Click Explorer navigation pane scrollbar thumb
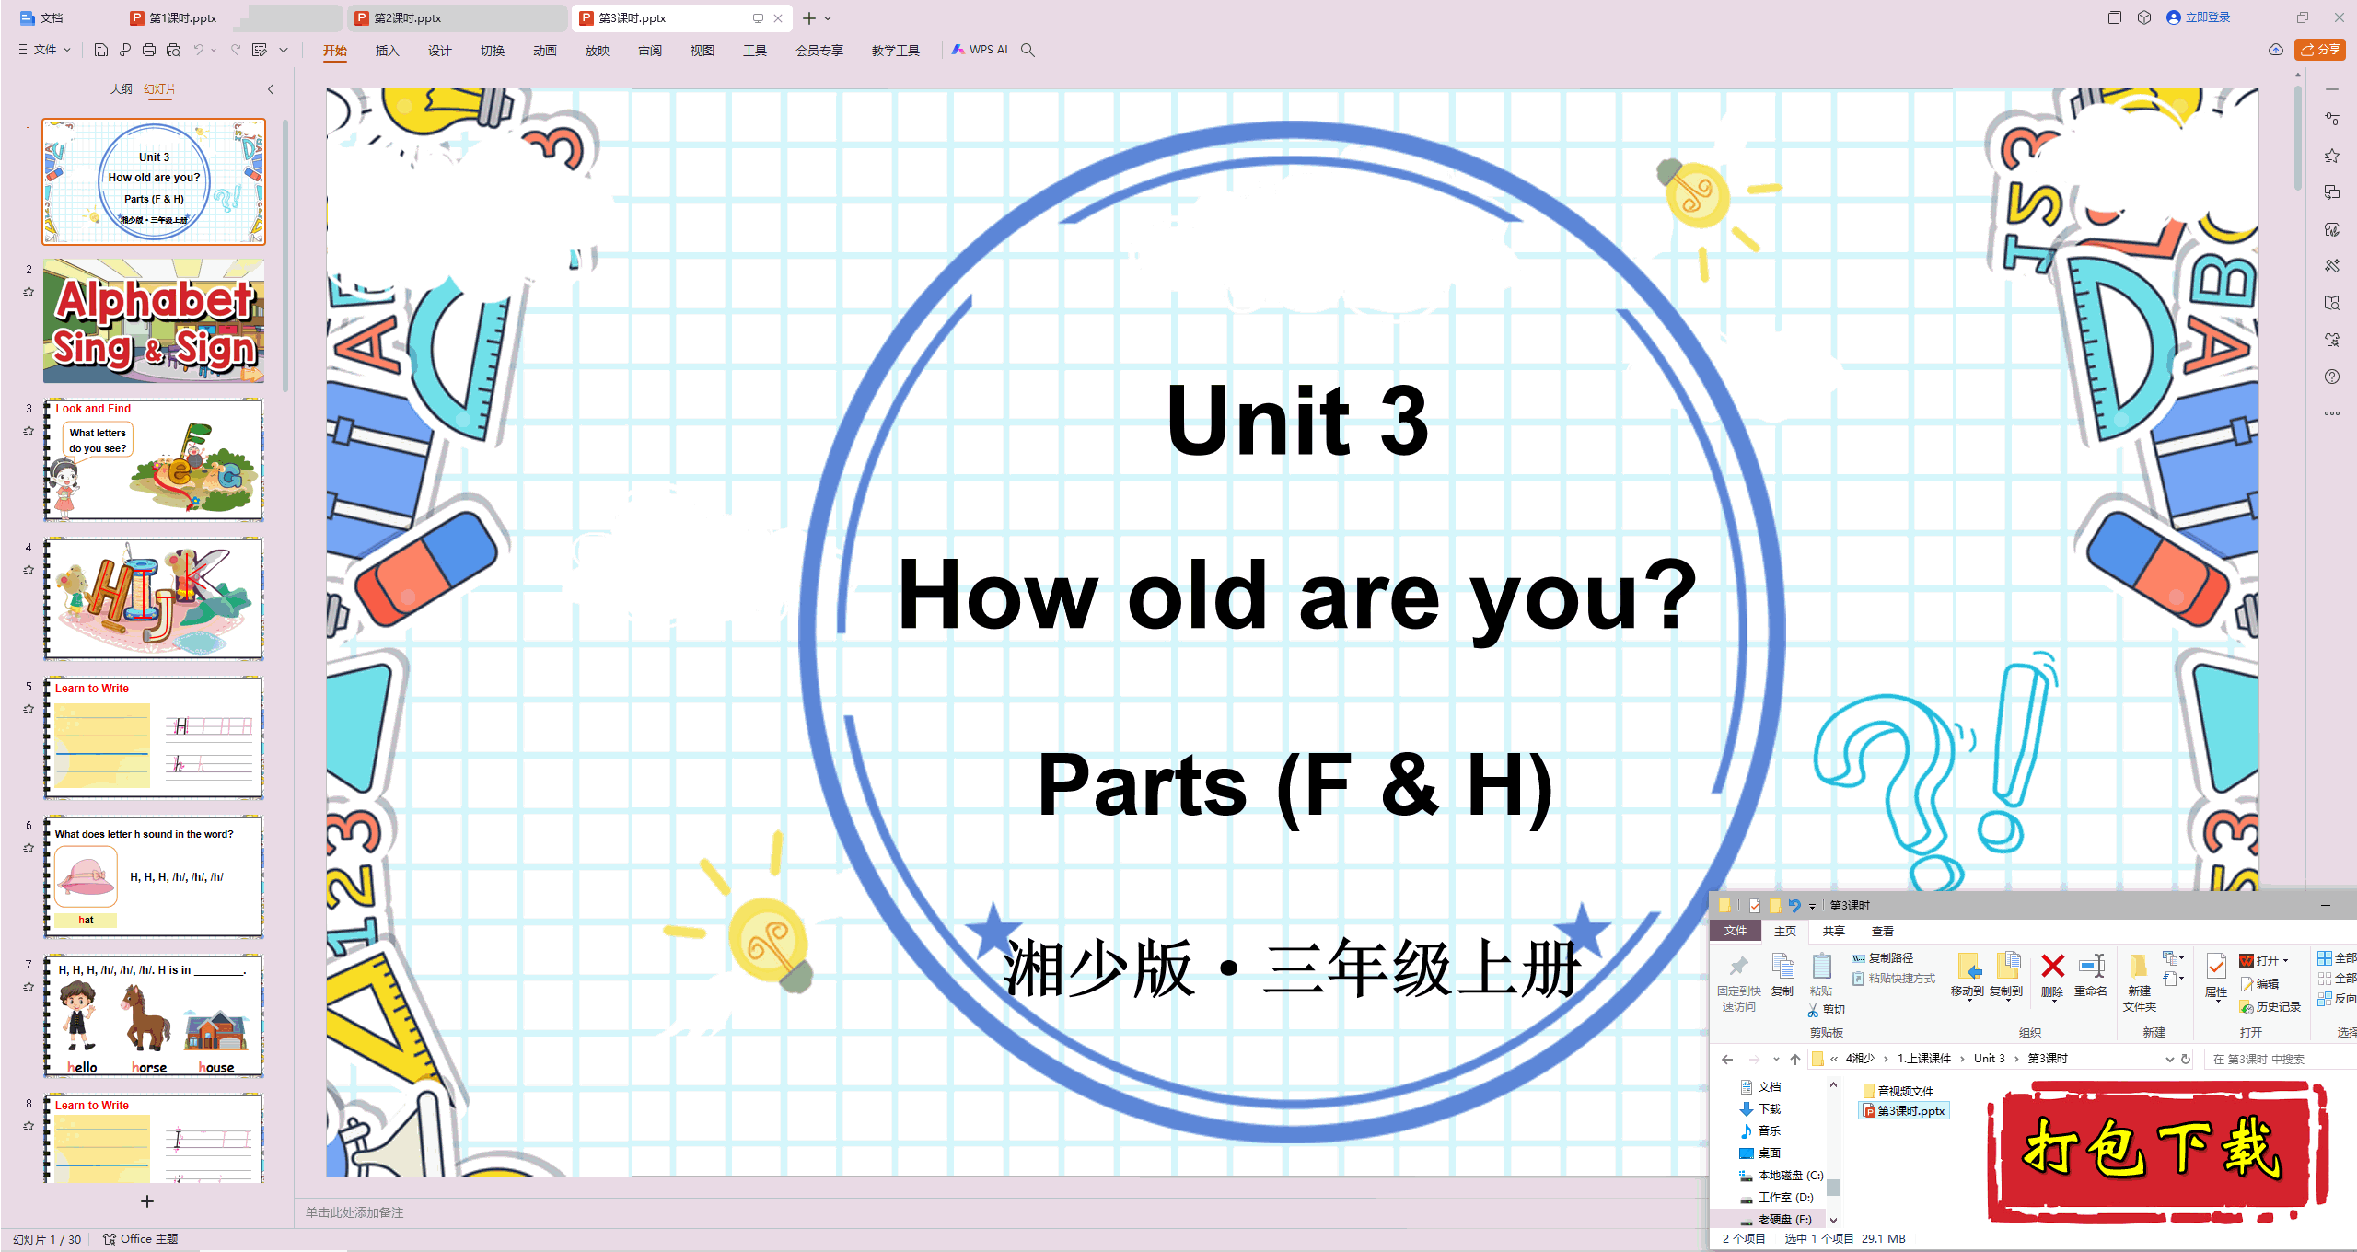 (x=1833, y=1188)
